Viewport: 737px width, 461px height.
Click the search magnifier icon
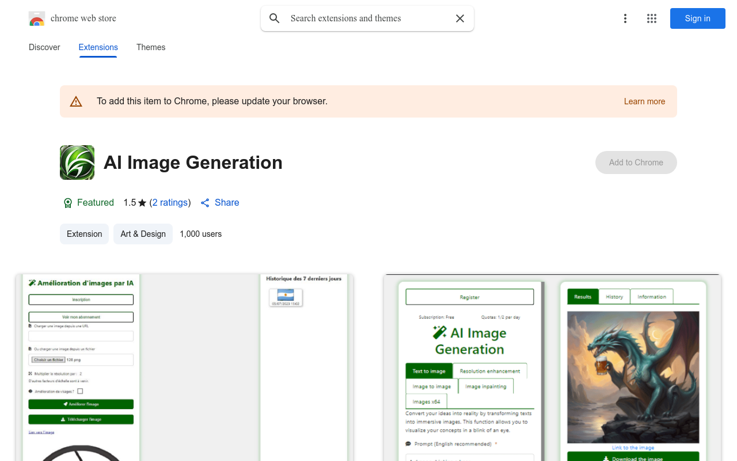click(275, 18)
